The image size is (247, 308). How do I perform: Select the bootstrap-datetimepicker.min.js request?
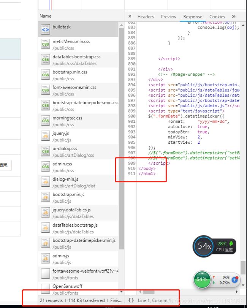point(78,244)
